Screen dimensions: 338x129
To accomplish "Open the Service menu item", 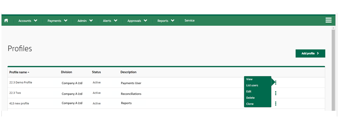I will tap(189, 21).
